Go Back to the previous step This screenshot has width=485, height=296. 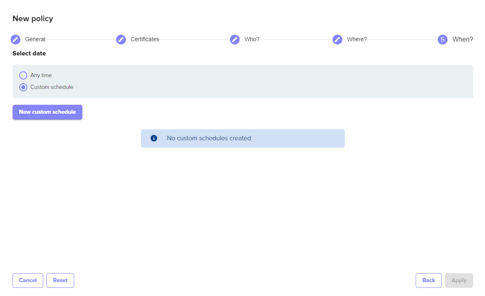428,281
